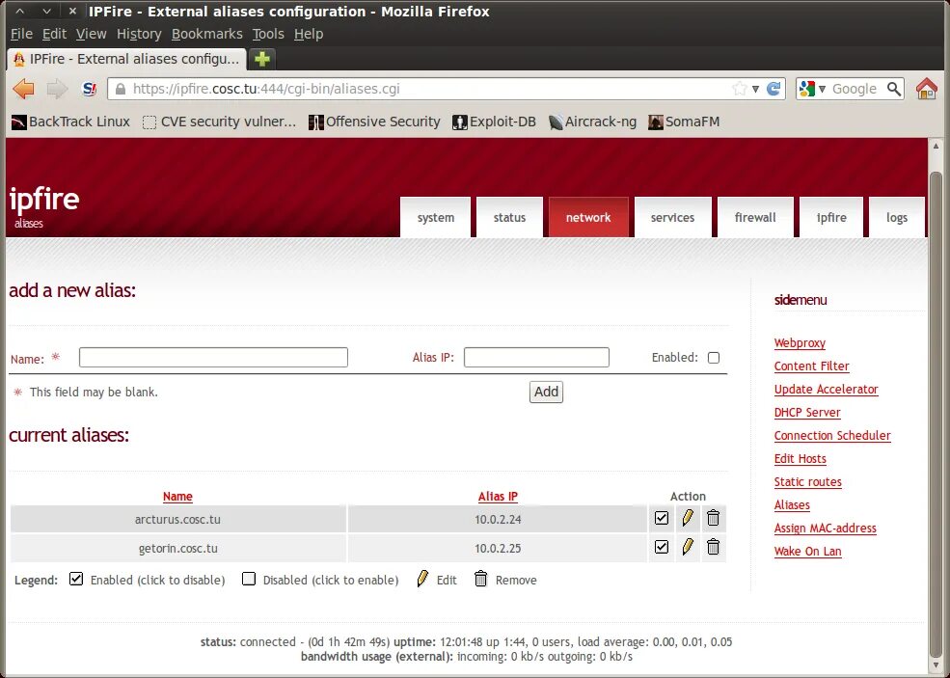Open the Connection Scheduler link

pyautogui.click(x=832, y=435)
